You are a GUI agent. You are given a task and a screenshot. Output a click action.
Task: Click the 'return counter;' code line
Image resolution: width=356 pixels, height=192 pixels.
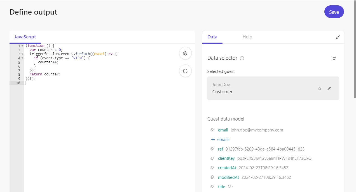coord(45,74)
